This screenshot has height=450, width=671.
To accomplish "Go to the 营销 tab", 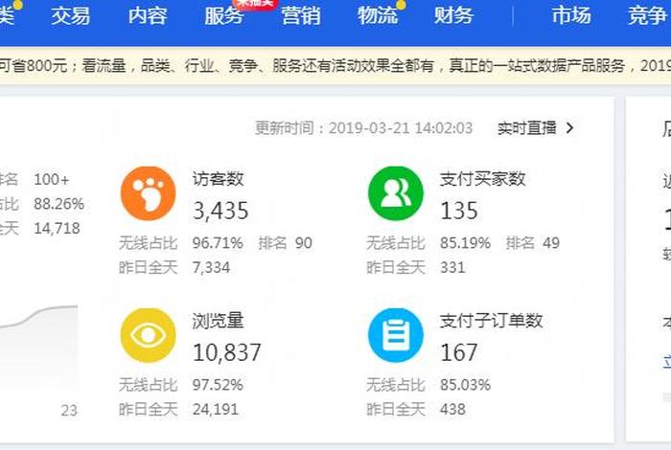I will coord(301,16).
